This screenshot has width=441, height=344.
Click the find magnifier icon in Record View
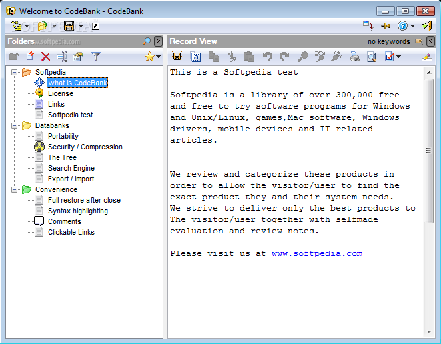tap(303, 57)
